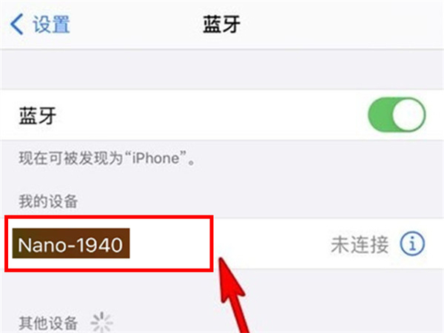Open info for Nano-1940 device
The image size is (444, 333).
(x=412, y=243)
